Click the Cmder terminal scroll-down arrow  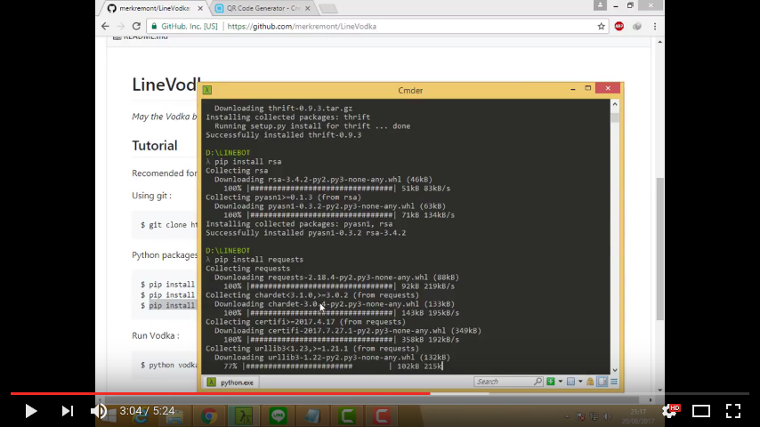coord(615,370)
